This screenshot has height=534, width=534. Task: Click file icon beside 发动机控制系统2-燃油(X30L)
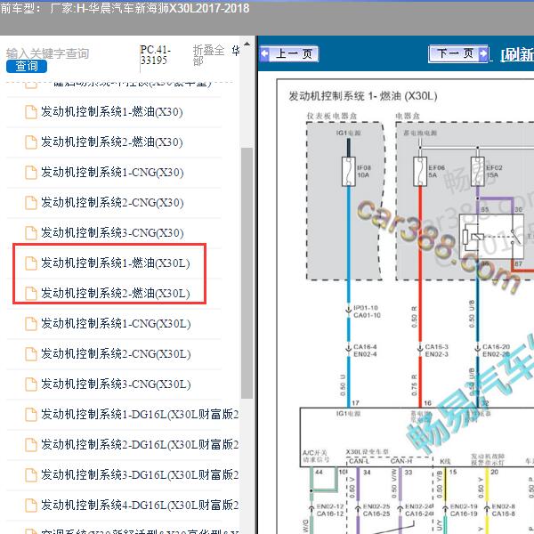click(x=31, y=294)
